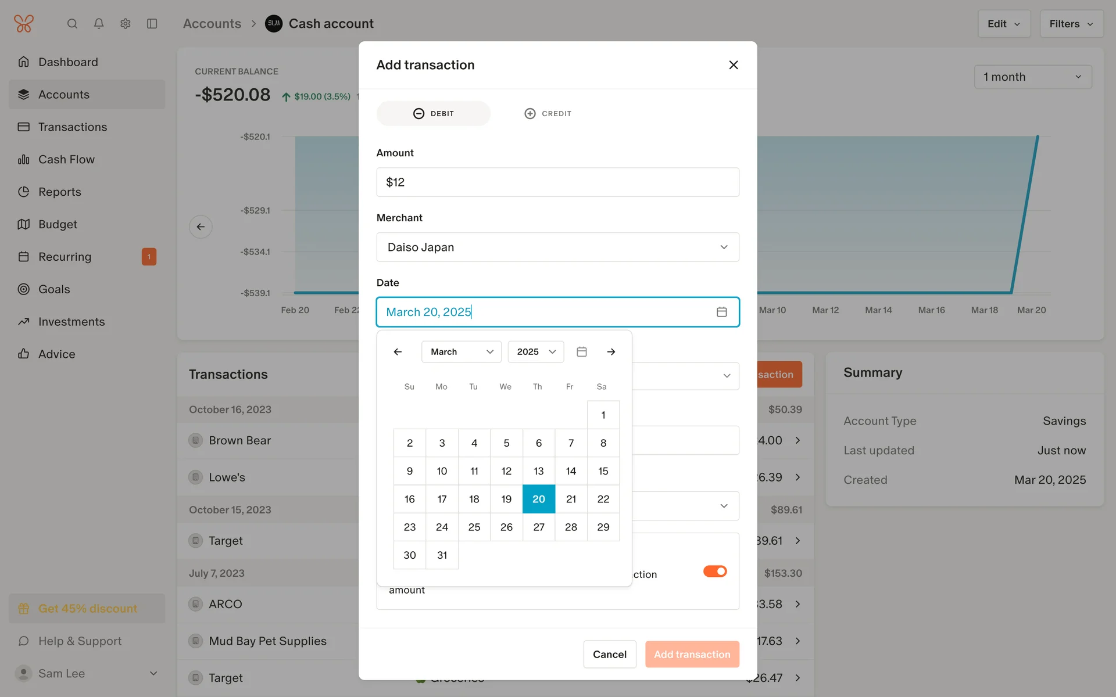Open the 2025 year dropdown
This screenshot has width=1116, height=697.
[535, 352]
